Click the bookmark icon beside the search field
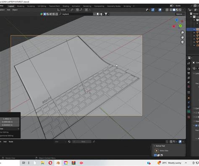Screen dimensions: 199x166 click(98, 14)
